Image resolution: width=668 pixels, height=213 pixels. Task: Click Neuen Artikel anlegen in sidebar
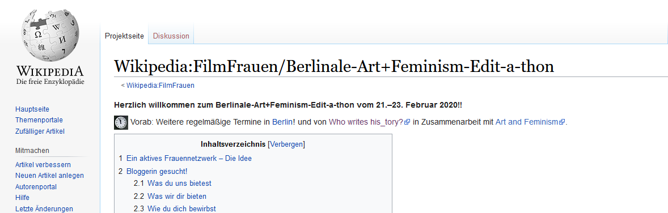tap(49, 176)
